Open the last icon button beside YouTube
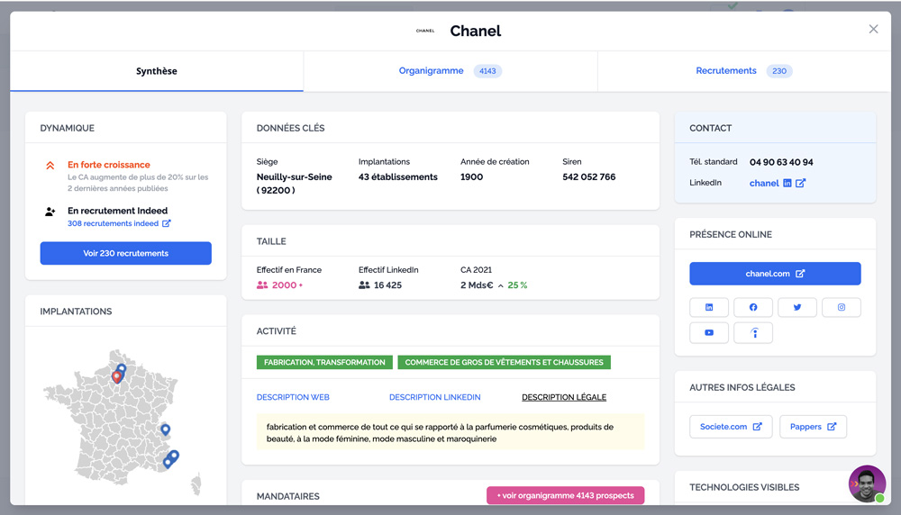Viewport: 901px width, 515px height. (x=752, y=332)
